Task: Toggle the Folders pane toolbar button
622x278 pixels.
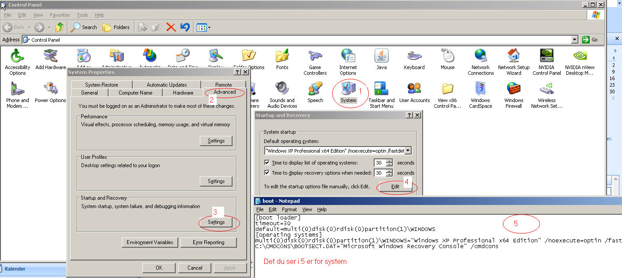Action: pos(116,27)
